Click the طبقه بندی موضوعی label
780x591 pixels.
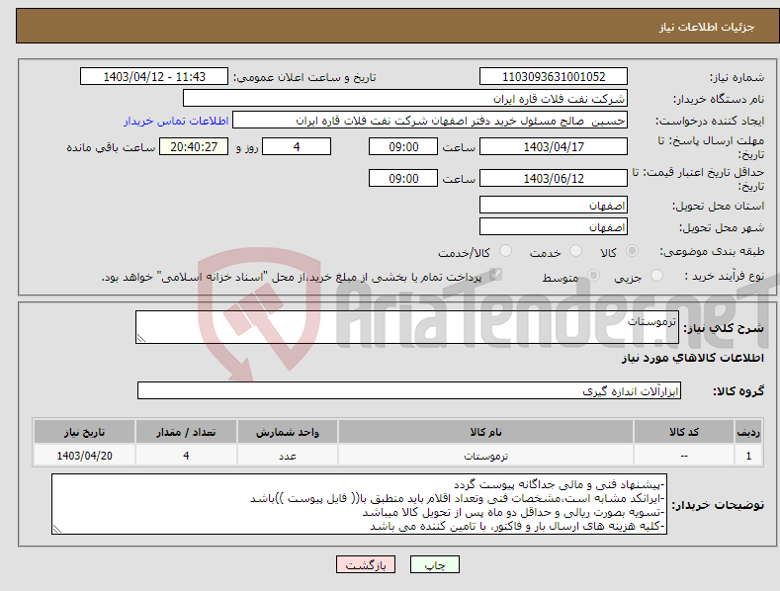[x=712, y=251]
